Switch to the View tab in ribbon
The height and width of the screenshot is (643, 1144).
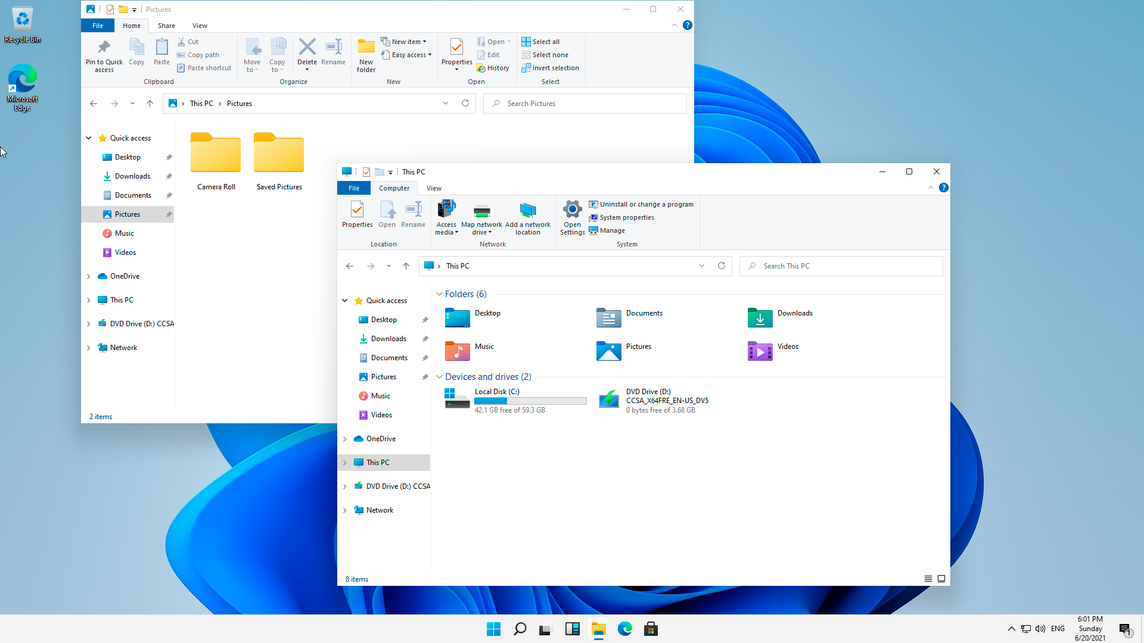pyautogui.click(x=434, y=188)
